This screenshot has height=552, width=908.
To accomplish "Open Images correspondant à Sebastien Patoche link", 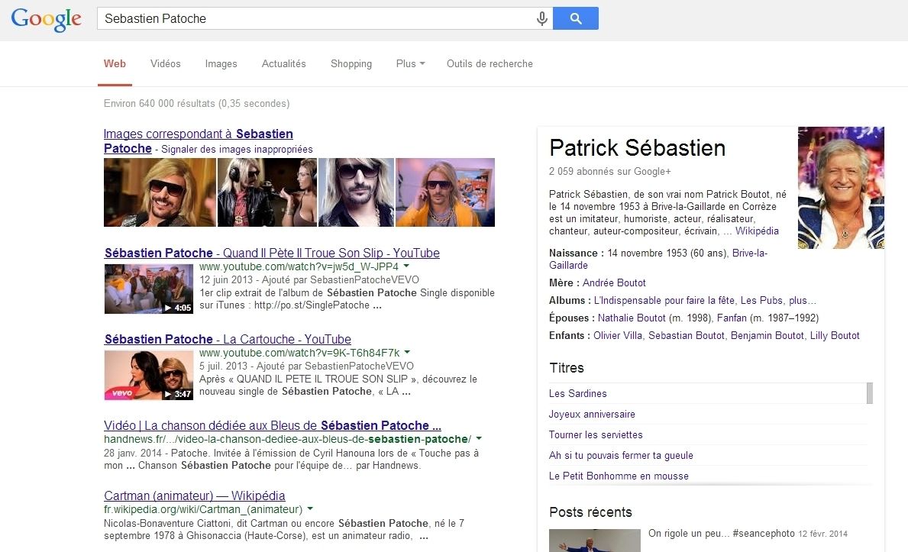I will [198, 140].
